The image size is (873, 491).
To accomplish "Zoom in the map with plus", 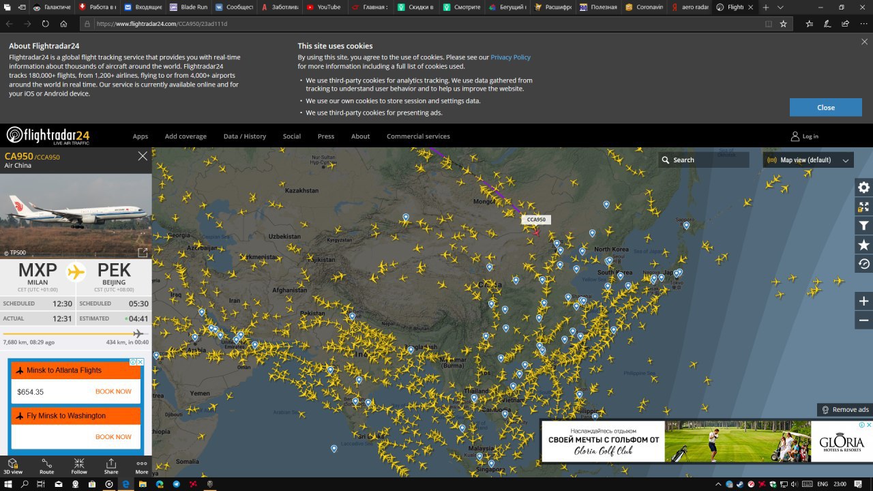I will [863, 301].
